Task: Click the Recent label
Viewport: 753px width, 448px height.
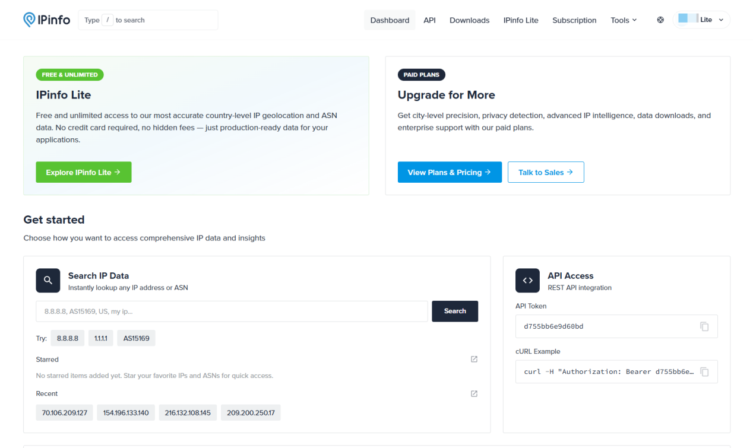Action: click(x=47, y=393)
